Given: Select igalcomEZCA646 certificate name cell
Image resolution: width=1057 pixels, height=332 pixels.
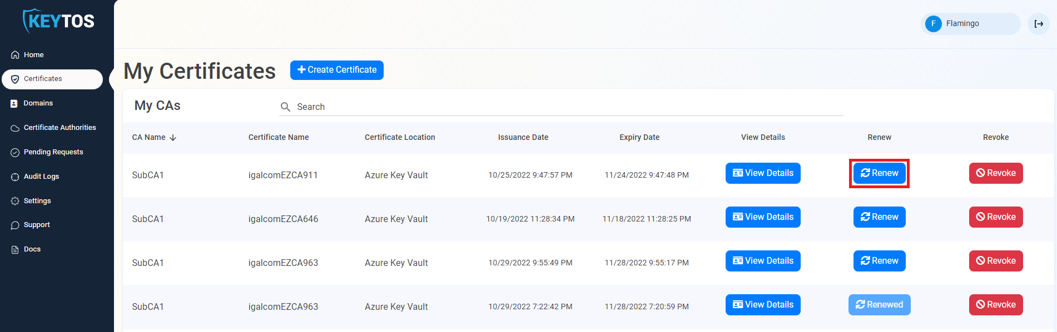Looking at the screenshot, I should (x=283, y=219).
